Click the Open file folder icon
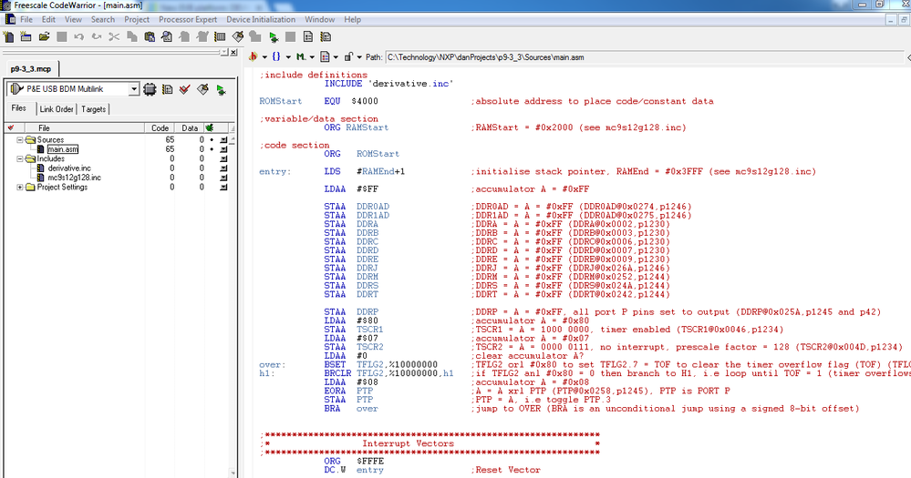The image size is (911, 478). [x=44, y=36]
